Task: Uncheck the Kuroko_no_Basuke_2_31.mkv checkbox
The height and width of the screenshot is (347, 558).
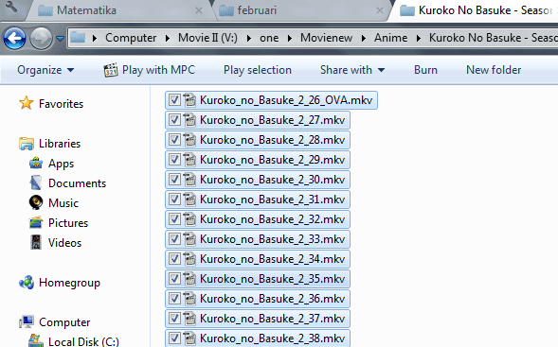Action: [174, 200]
